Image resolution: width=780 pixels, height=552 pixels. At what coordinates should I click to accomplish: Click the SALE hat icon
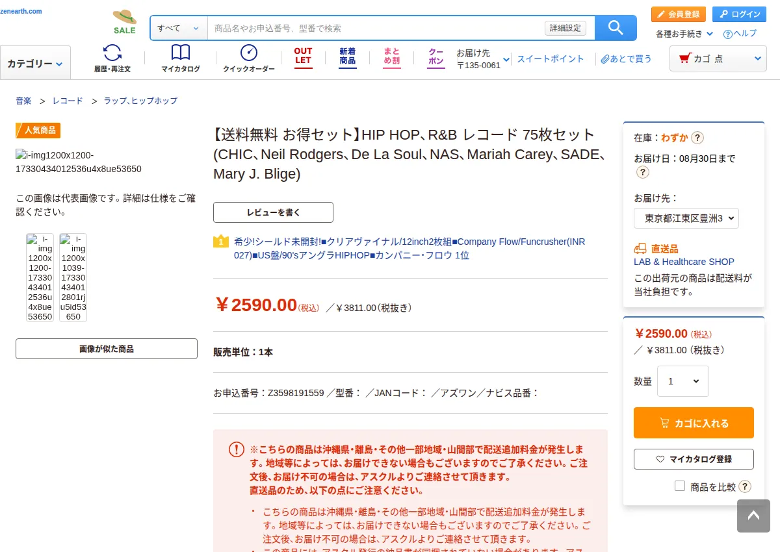point(125,21)
